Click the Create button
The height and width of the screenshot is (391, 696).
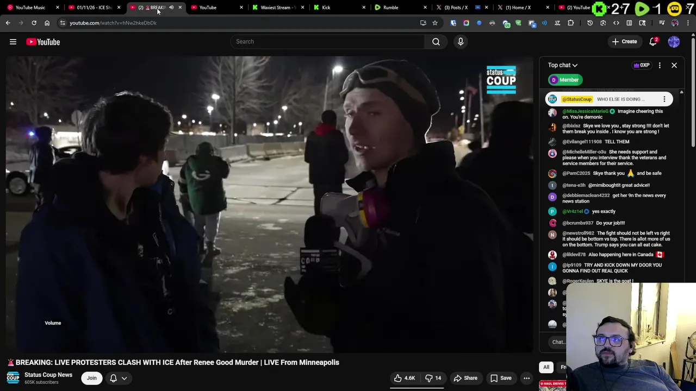pos(624,42)
